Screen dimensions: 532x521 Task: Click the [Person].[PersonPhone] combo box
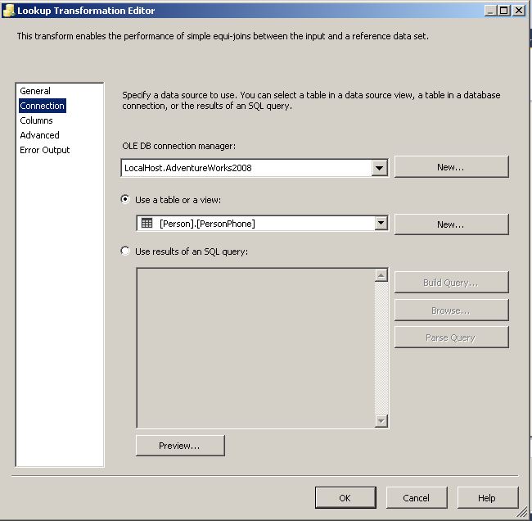pyautogui.click(x=262, y=223)
